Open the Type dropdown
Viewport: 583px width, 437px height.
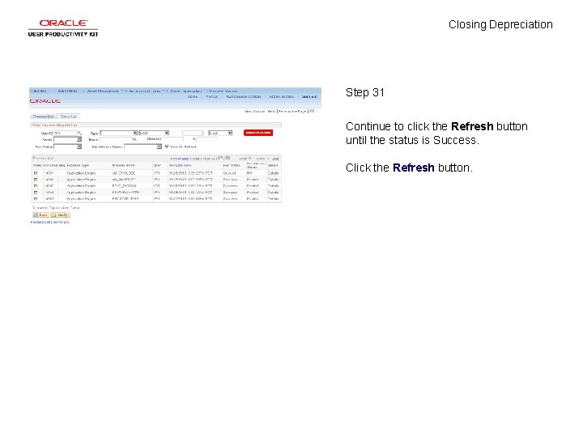118,133
